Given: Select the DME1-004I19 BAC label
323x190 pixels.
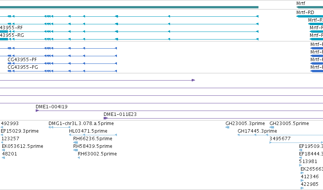Looking at the screenshot, I should coord(52,107).
